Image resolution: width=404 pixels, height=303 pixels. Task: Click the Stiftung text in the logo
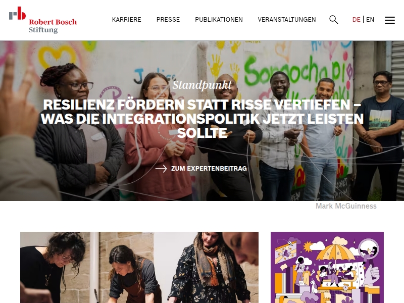coord(43,30)
